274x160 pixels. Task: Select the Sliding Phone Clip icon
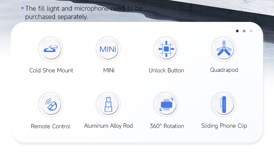point(224,104)
